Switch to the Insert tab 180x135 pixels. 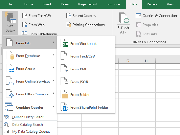47,4
